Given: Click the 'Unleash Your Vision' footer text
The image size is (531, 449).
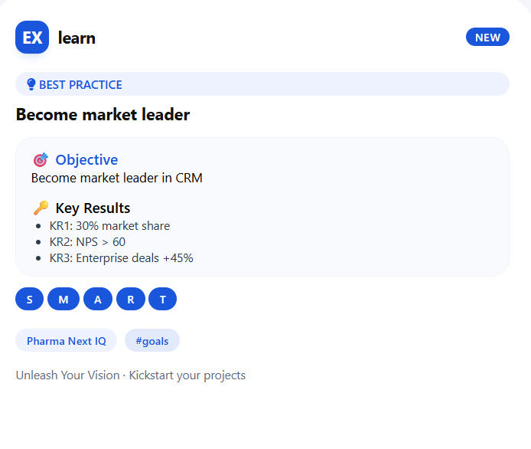Looking at the screenshot, I should [68, 375].
